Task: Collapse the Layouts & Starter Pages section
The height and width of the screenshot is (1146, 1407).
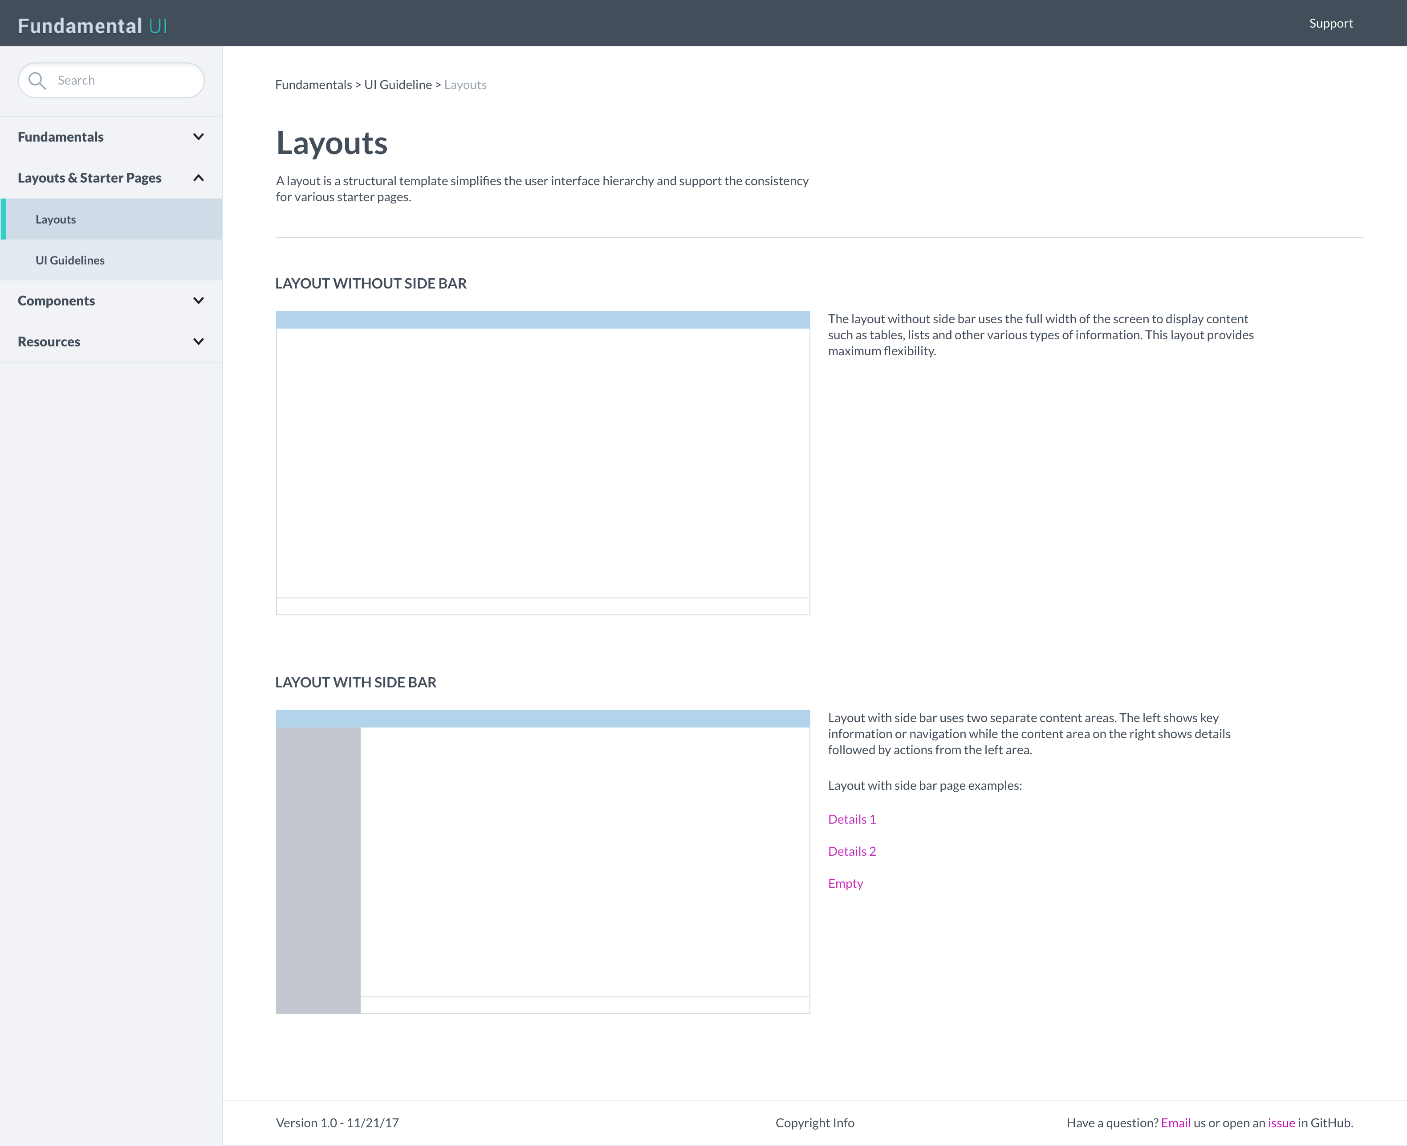Action: pyautogui.click(x=198, y=178)
